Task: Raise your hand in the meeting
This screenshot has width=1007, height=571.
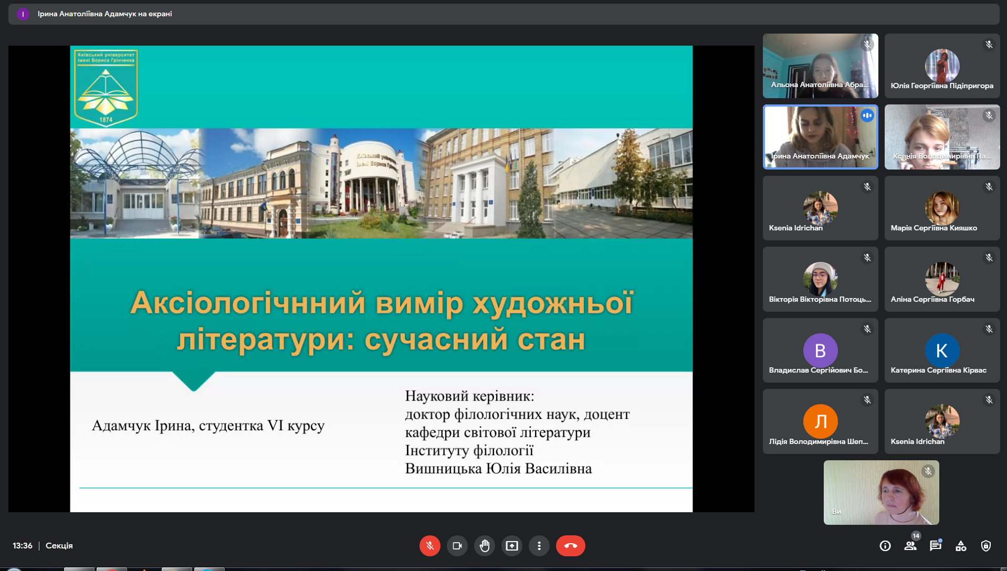Action: pyautogui.click(x=484, y=546)
